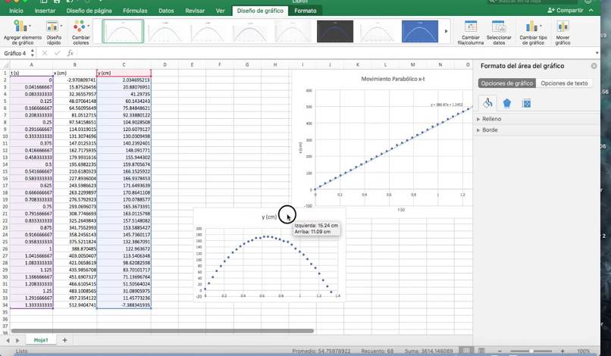Open the Insertar ribbon tab

point(45,11)
